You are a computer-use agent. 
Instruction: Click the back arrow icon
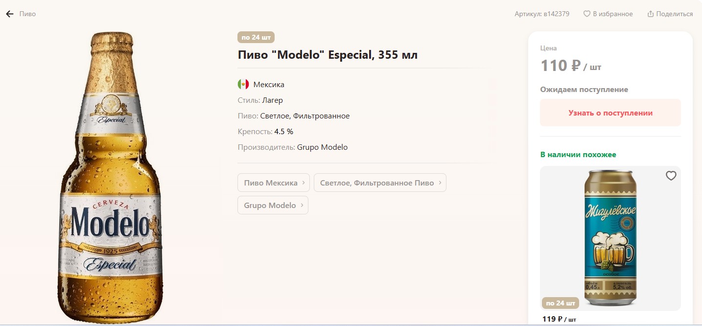(x=10, y=14)
